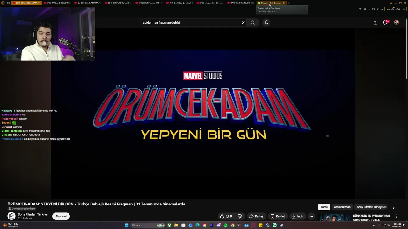Open the AI assistant button in the browser toolbar

click(398, 9)
